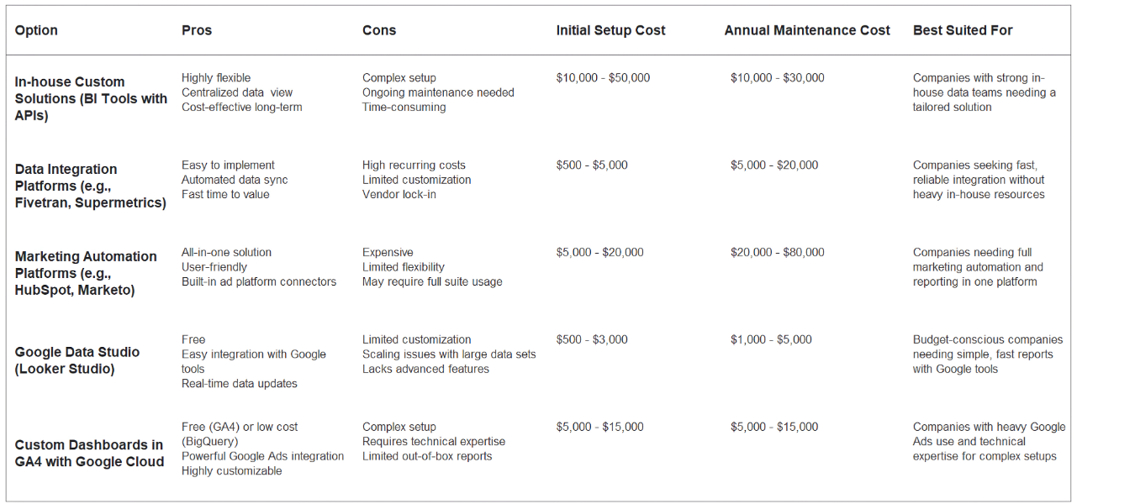This screenshot has height=504, width=1135.
Task: Click the Google Data Studio row title
Action: click(77, 360)
